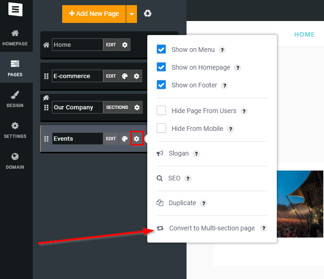Uncheck Show on Footer checkbox
The width and height of the screenshot is (324, 279).
tap(161, 85)
